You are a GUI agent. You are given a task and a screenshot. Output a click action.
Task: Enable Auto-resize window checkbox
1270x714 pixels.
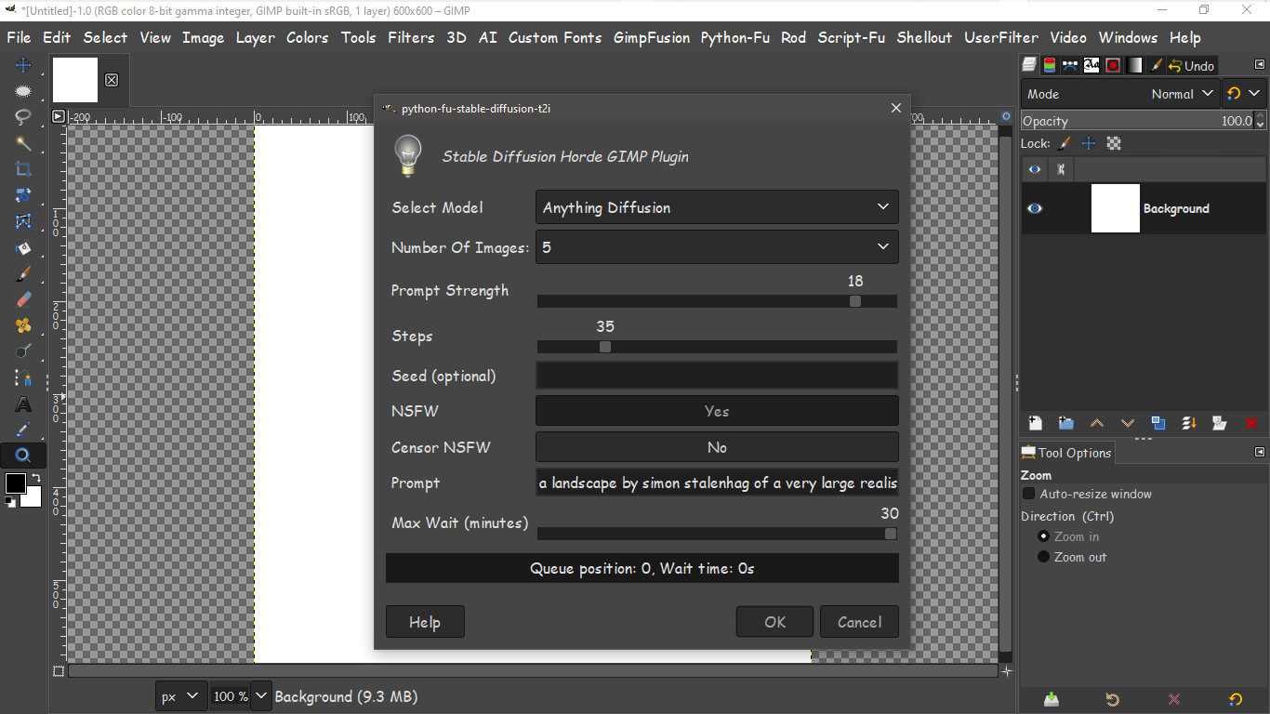click(1029, 494)
